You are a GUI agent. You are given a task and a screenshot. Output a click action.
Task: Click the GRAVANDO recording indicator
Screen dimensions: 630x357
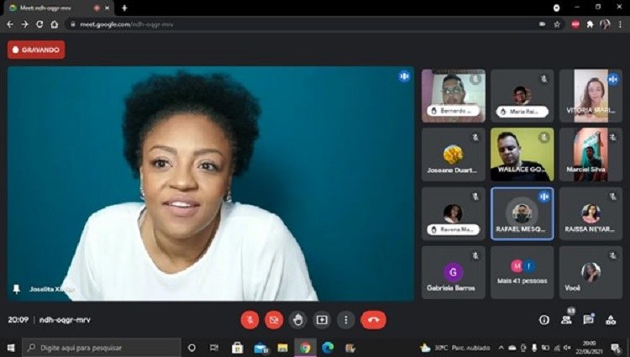[x=36, y=50]
